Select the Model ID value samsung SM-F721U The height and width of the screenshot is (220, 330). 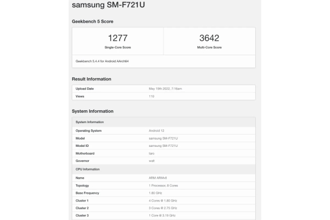pyautogui.click(x=163, y=146)
